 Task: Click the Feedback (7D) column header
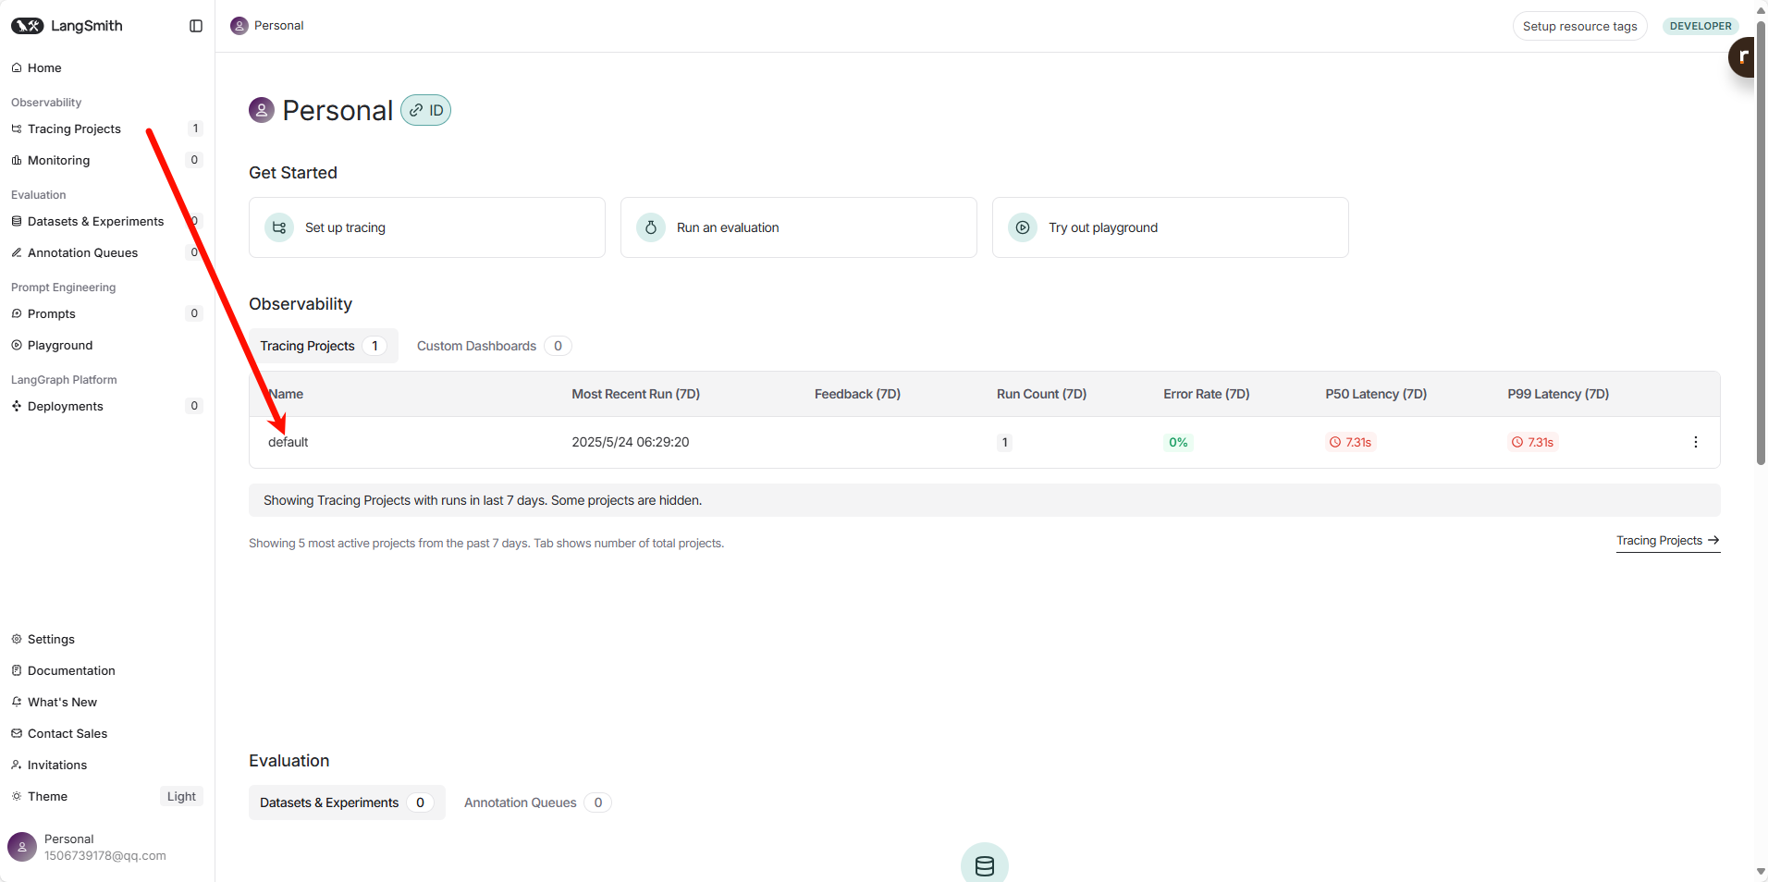(x=857, y=394)
